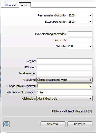Click the 1200 value in Pearaamatu võlakonto
Viewport: 96px width, 133px height.
(72, 15)
